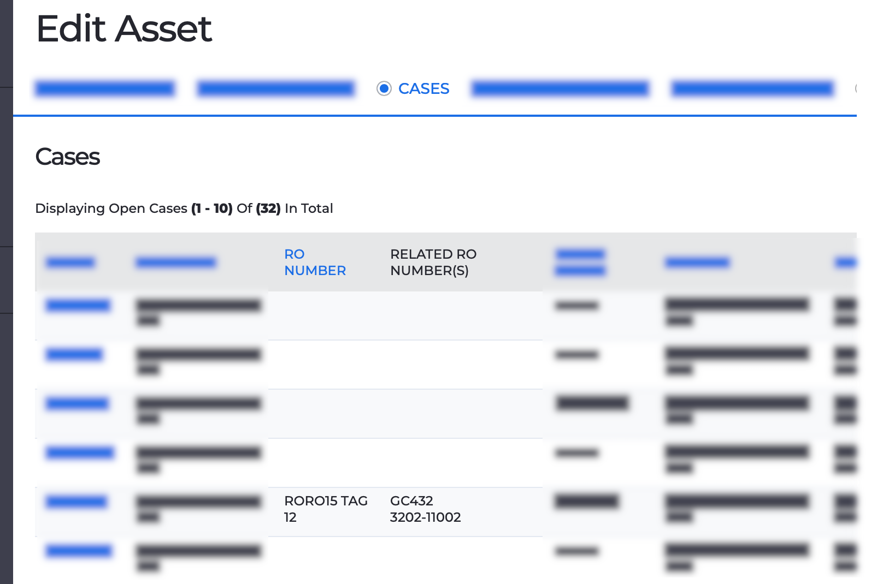The height and width of the screenshot is (584, 883).
Task: Open the second case link in the table
Action: click(75, 354)
